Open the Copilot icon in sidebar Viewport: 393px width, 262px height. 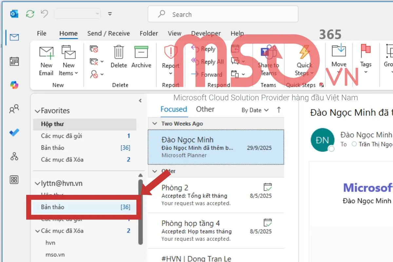coord(14,85)
